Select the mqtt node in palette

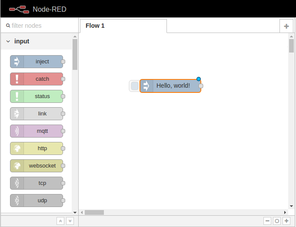[x=37, y=131]
